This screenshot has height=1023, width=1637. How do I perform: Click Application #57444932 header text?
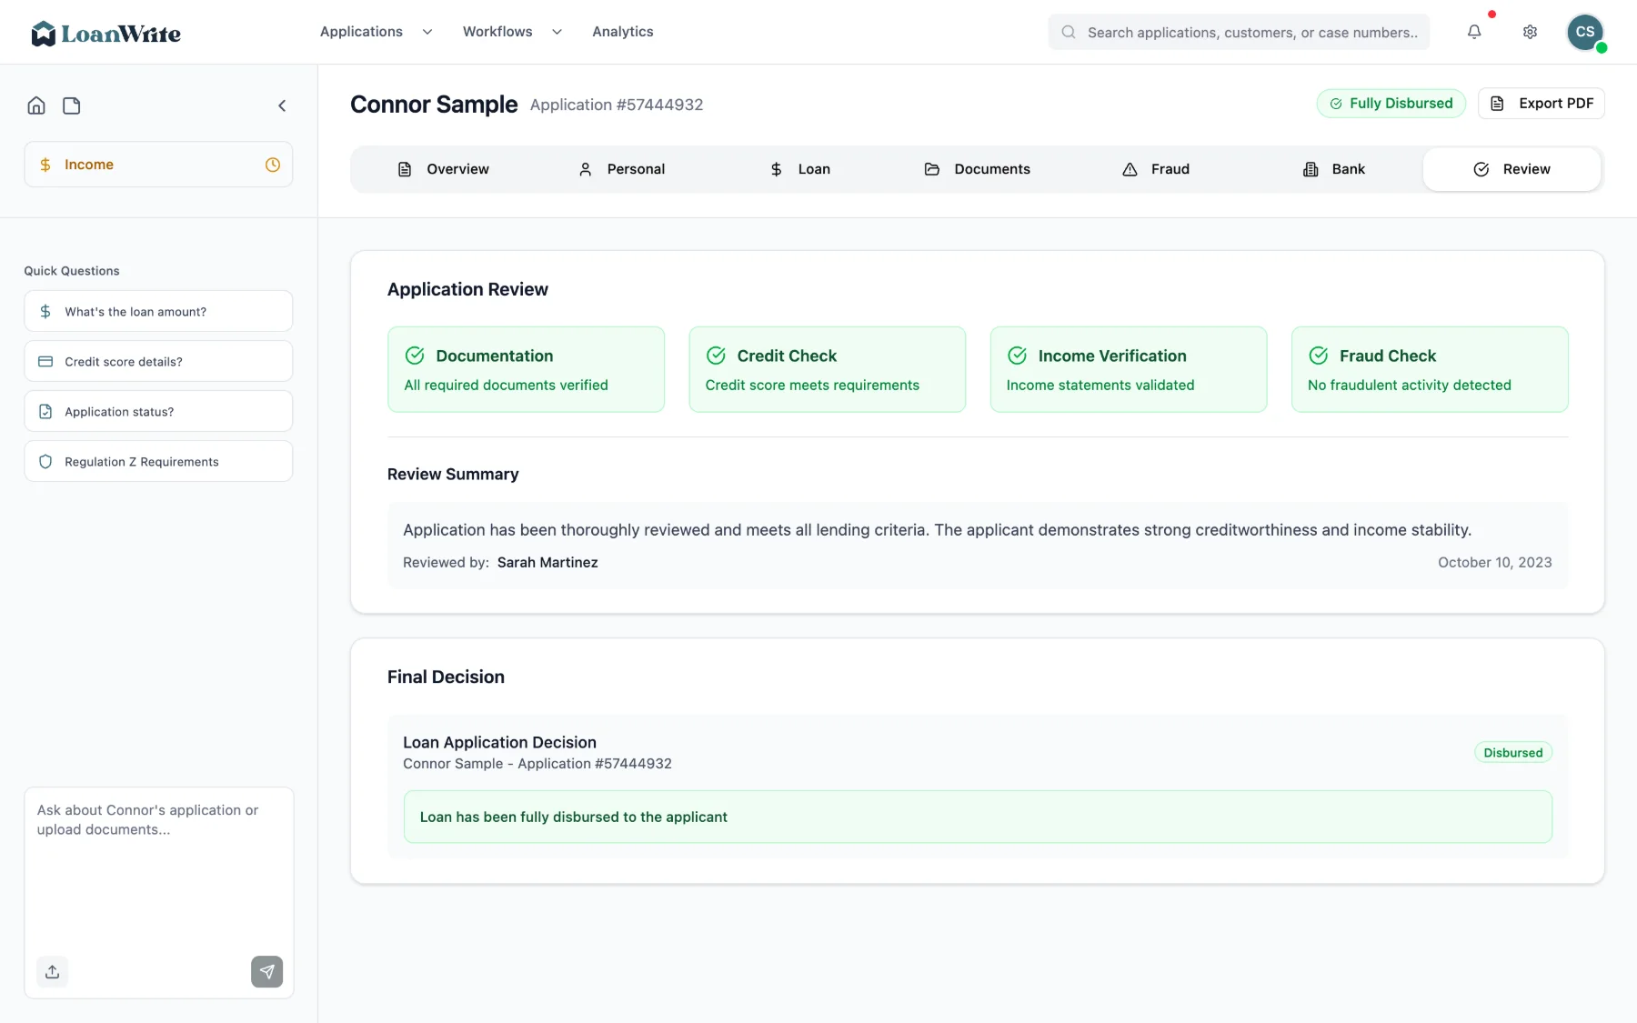tap(617, 105)
